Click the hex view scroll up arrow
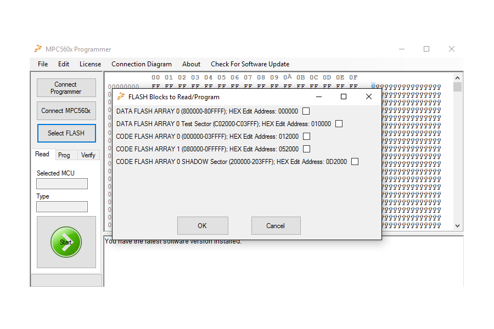 457,77
